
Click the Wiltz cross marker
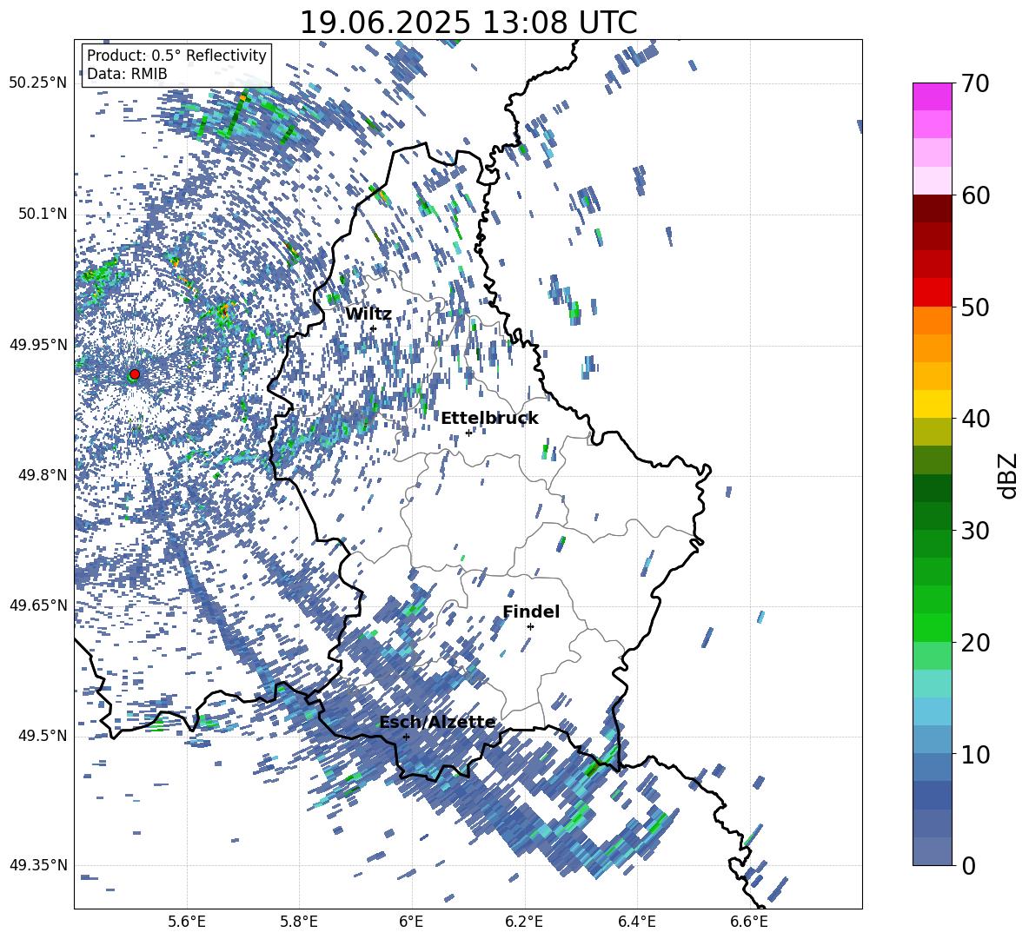374,328
